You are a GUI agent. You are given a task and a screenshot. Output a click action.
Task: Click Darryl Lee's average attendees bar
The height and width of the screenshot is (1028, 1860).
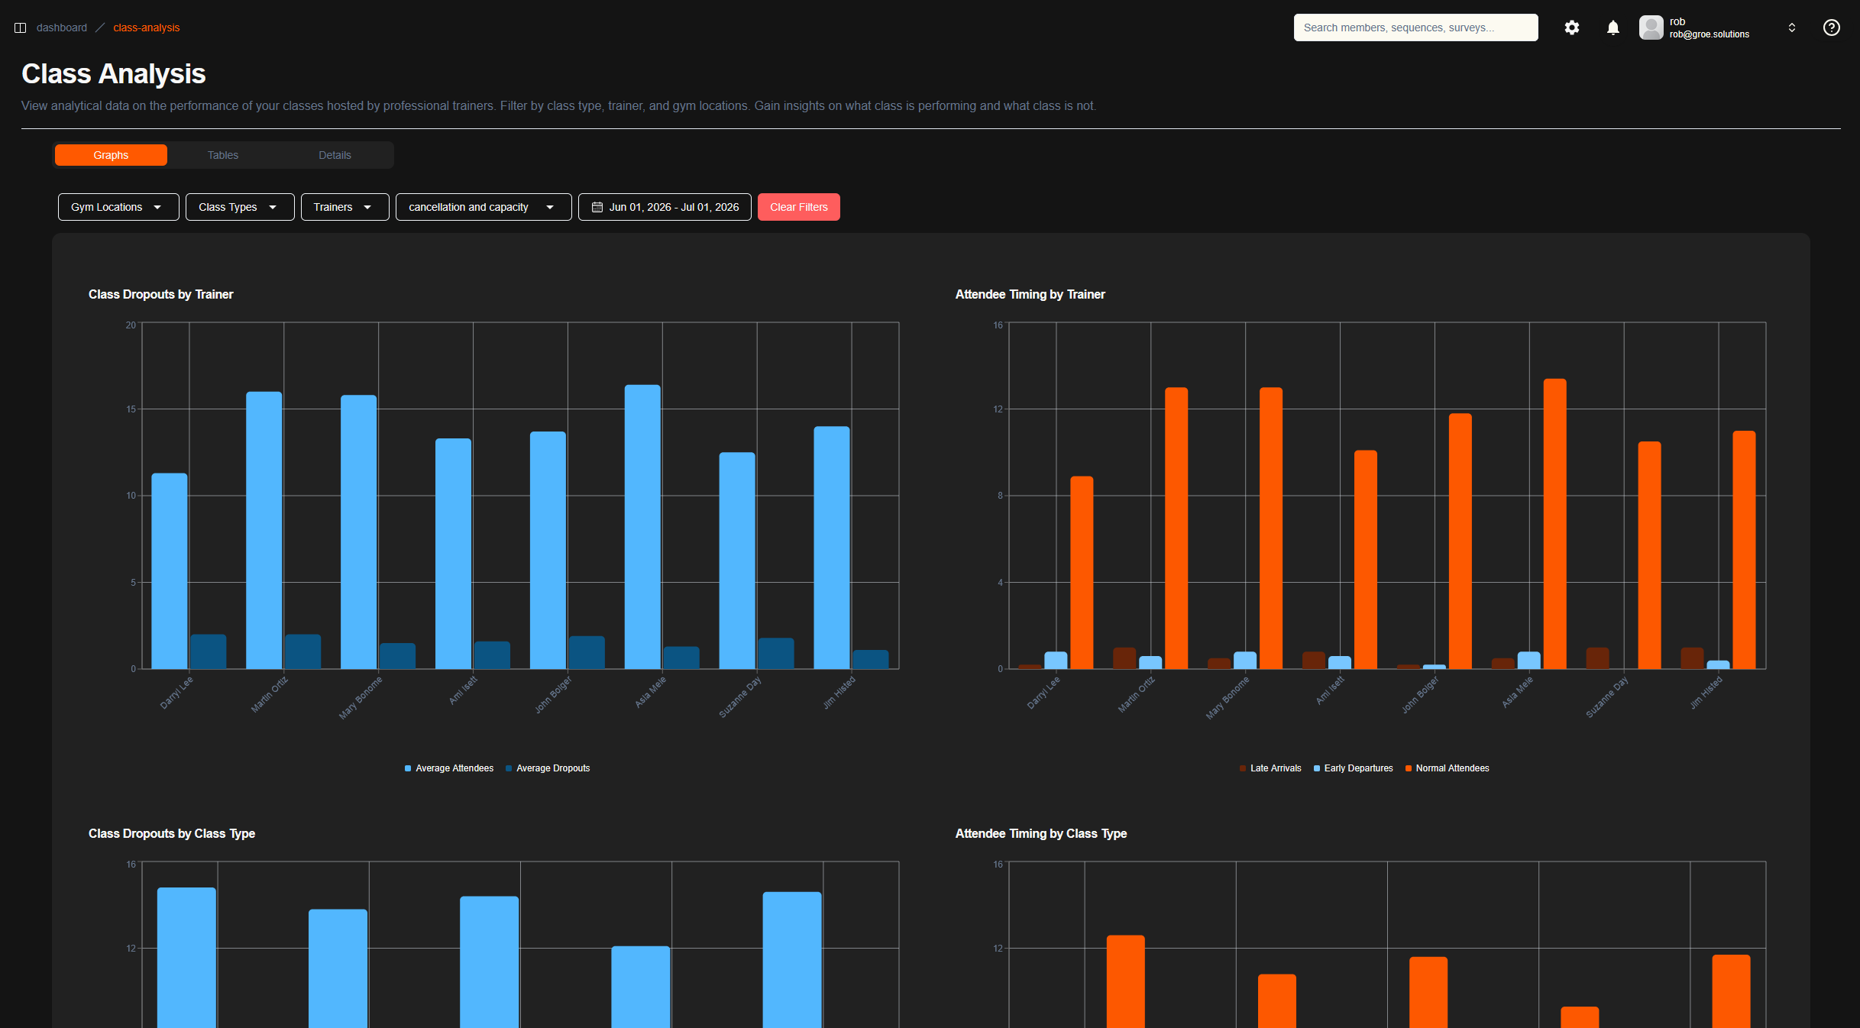170,571
